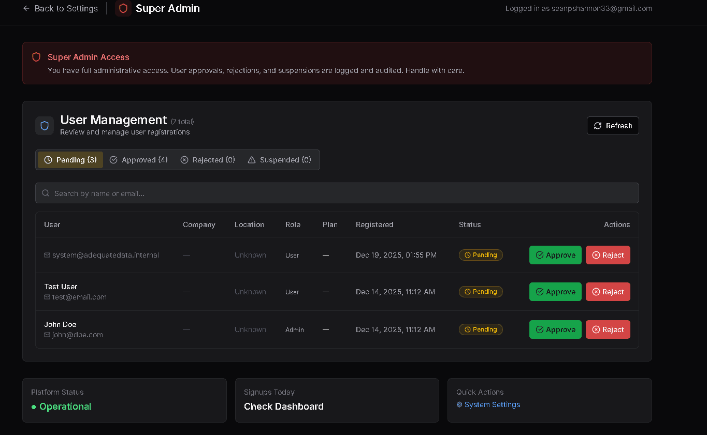The height and width of the screenshot is (435, 707).
Task: Click the shield icon in Super Admin Access banner
Action: pyautogui.click(x=36, y=57)
